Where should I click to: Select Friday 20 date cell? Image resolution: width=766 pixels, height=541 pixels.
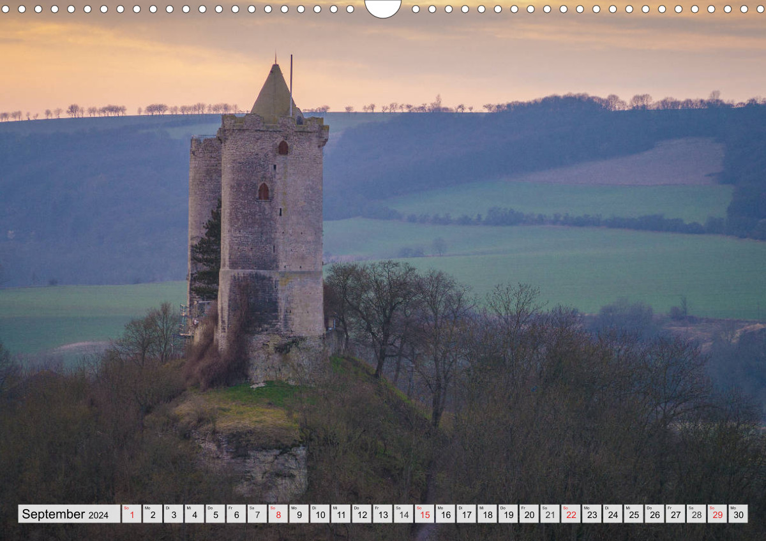pos(529,514)
